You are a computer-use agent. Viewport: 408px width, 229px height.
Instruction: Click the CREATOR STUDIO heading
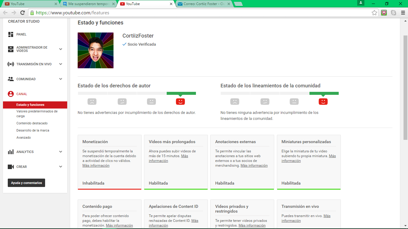pos(24,21)
